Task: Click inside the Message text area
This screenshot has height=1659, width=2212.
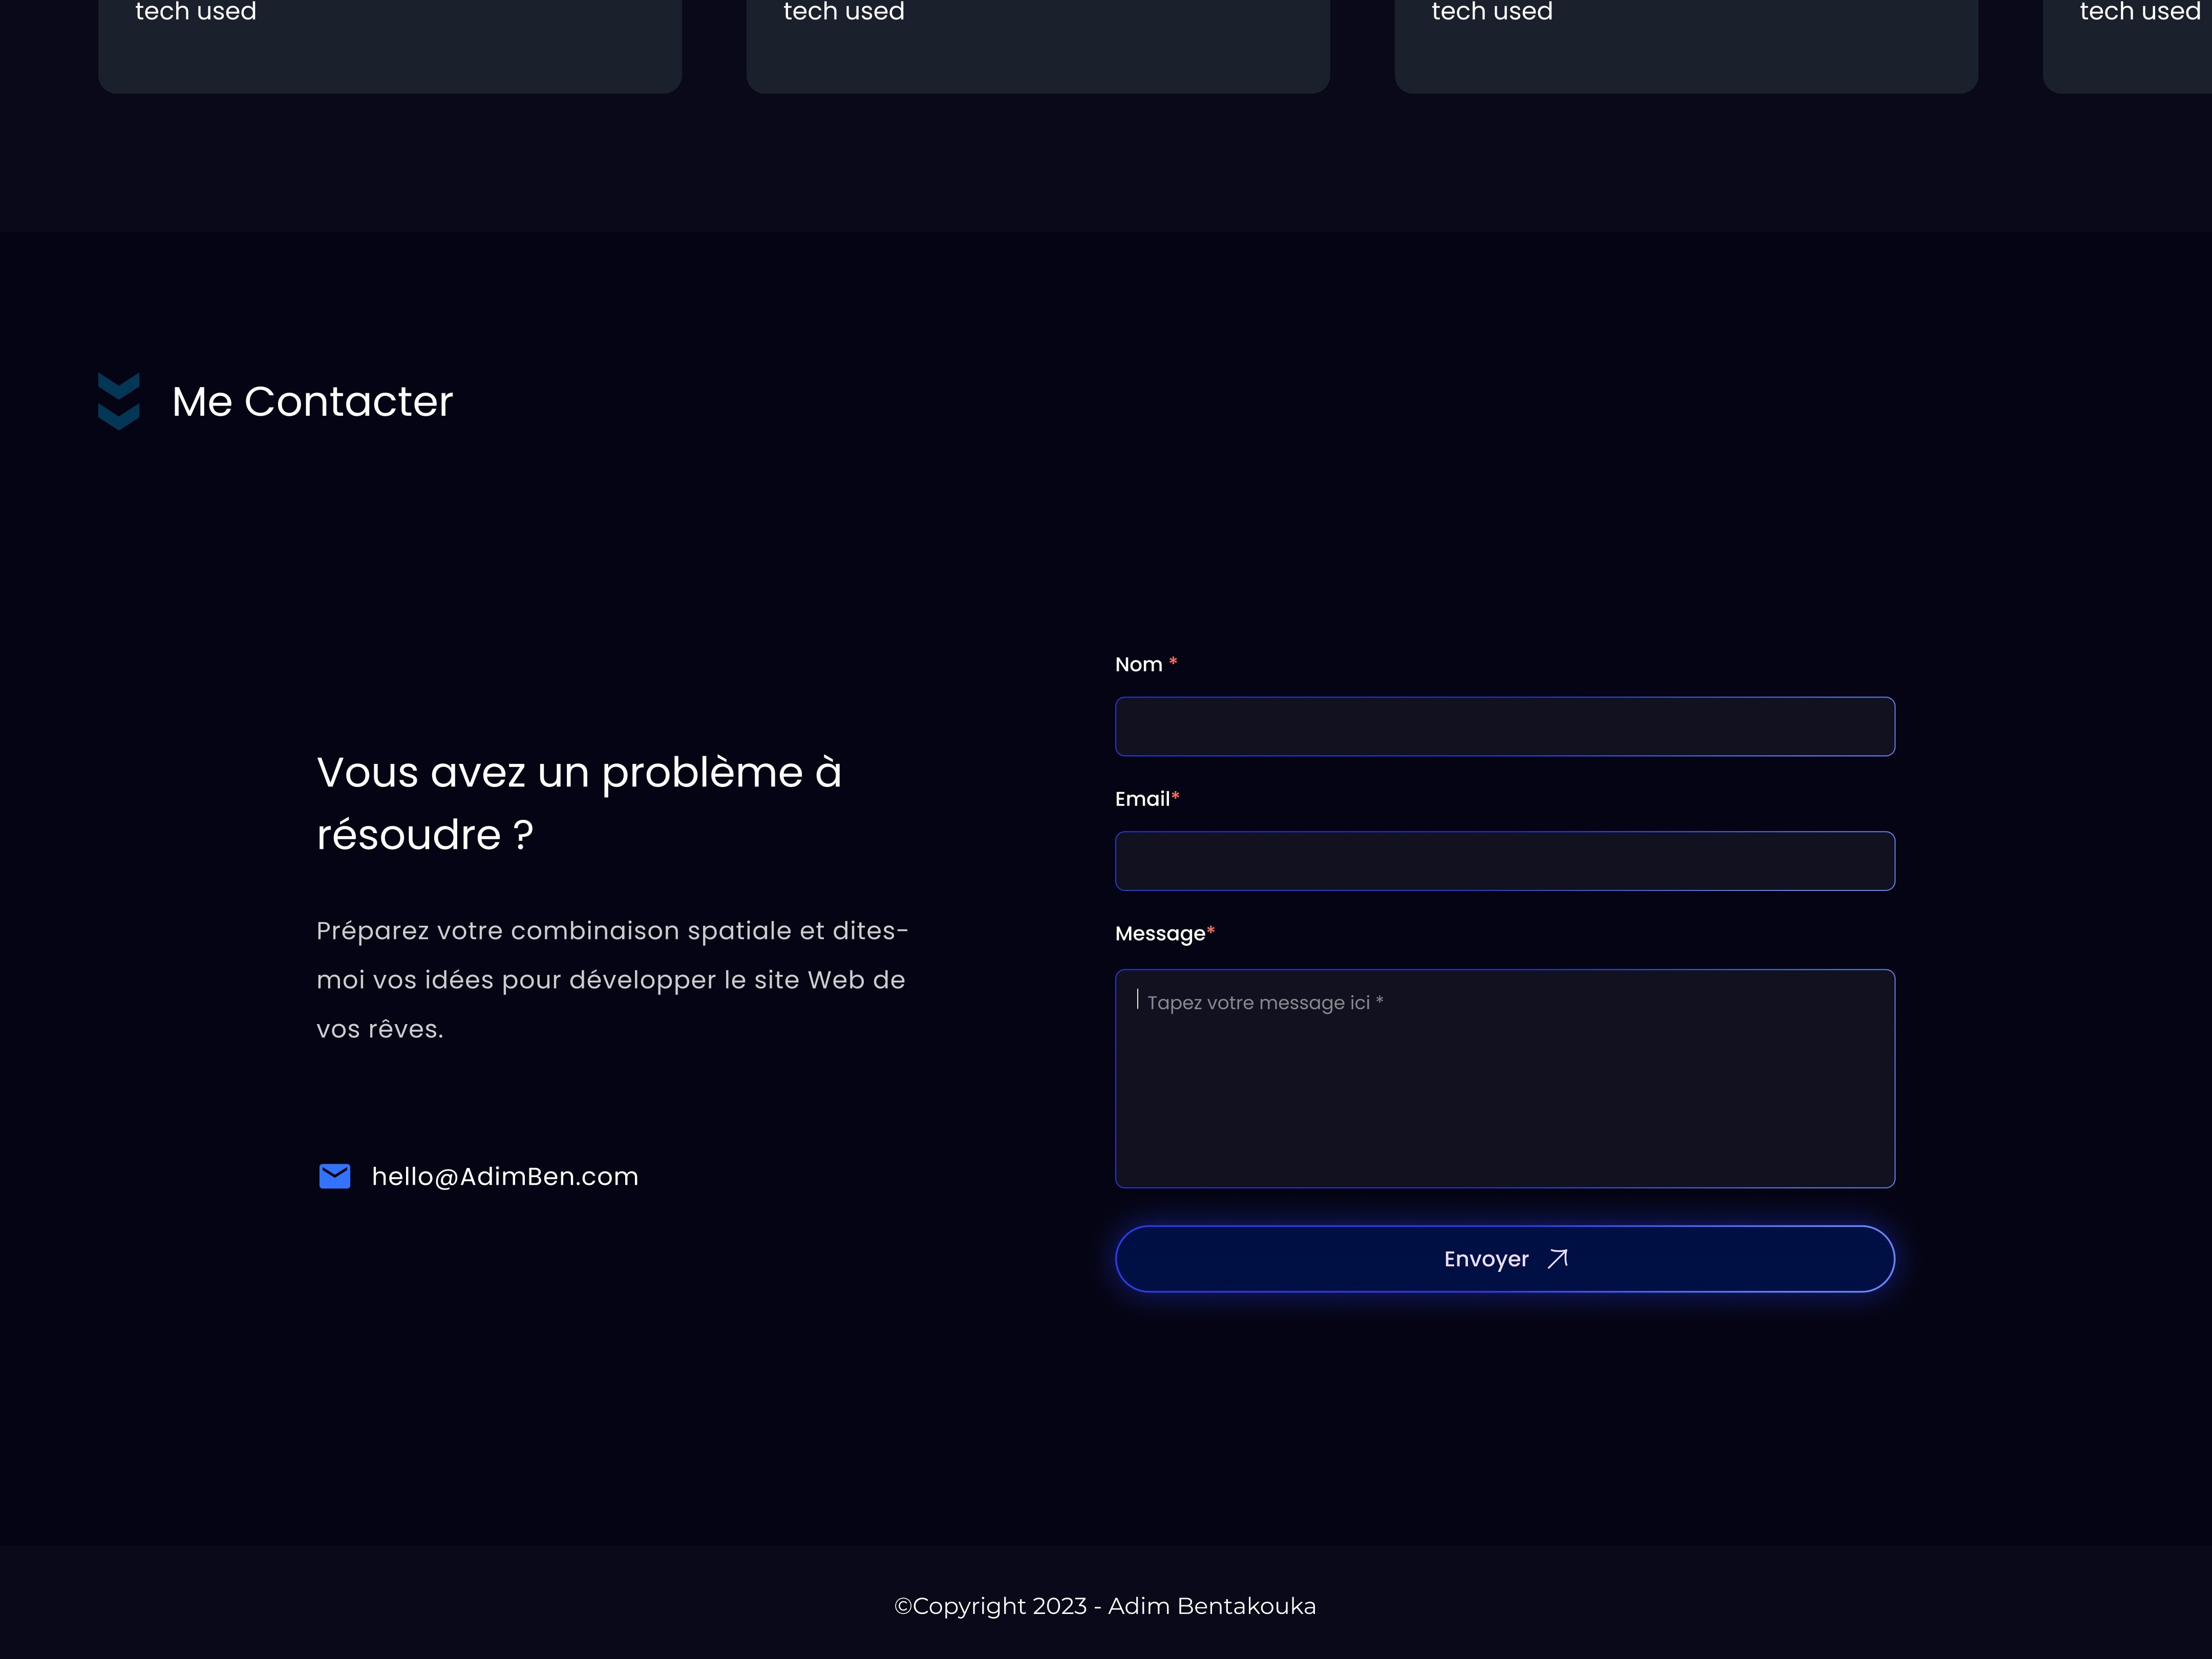Action: (x=1504, y=1100)
